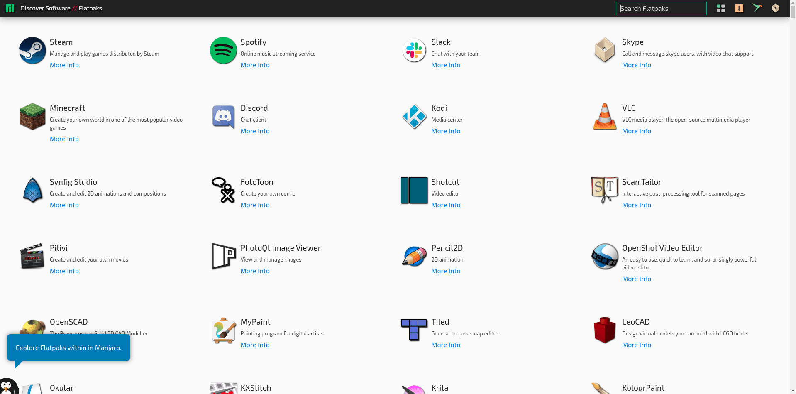
Task: Open More Info for PhotoQt Image Viewer
Action: (x=255, y=271)
